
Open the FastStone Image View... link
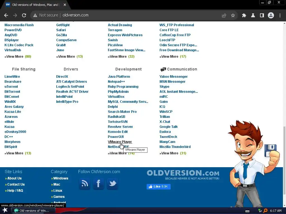pyautogui.click(x=127, y=50)
